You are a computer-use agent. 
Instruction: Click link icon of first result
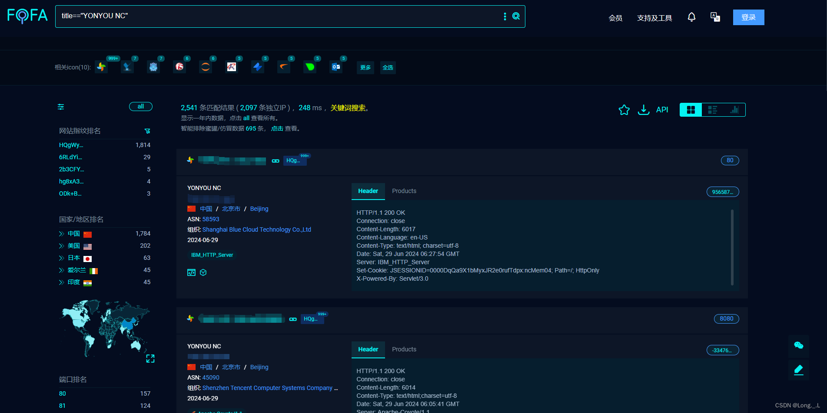276,161
